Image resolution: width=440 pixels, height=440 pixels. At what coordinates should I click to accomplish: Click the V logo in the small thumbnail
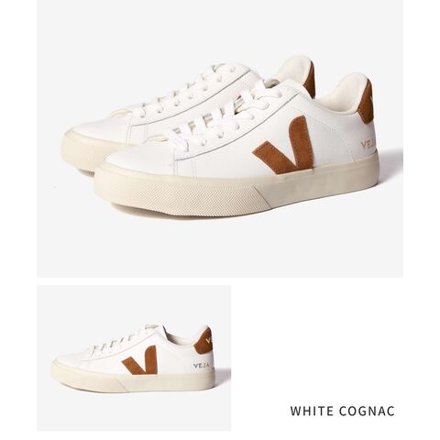(140, 360)
